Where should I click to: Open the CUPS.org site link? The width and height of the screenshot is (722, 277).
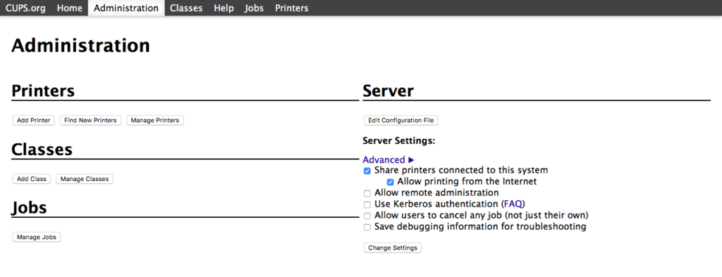(25, 8)
